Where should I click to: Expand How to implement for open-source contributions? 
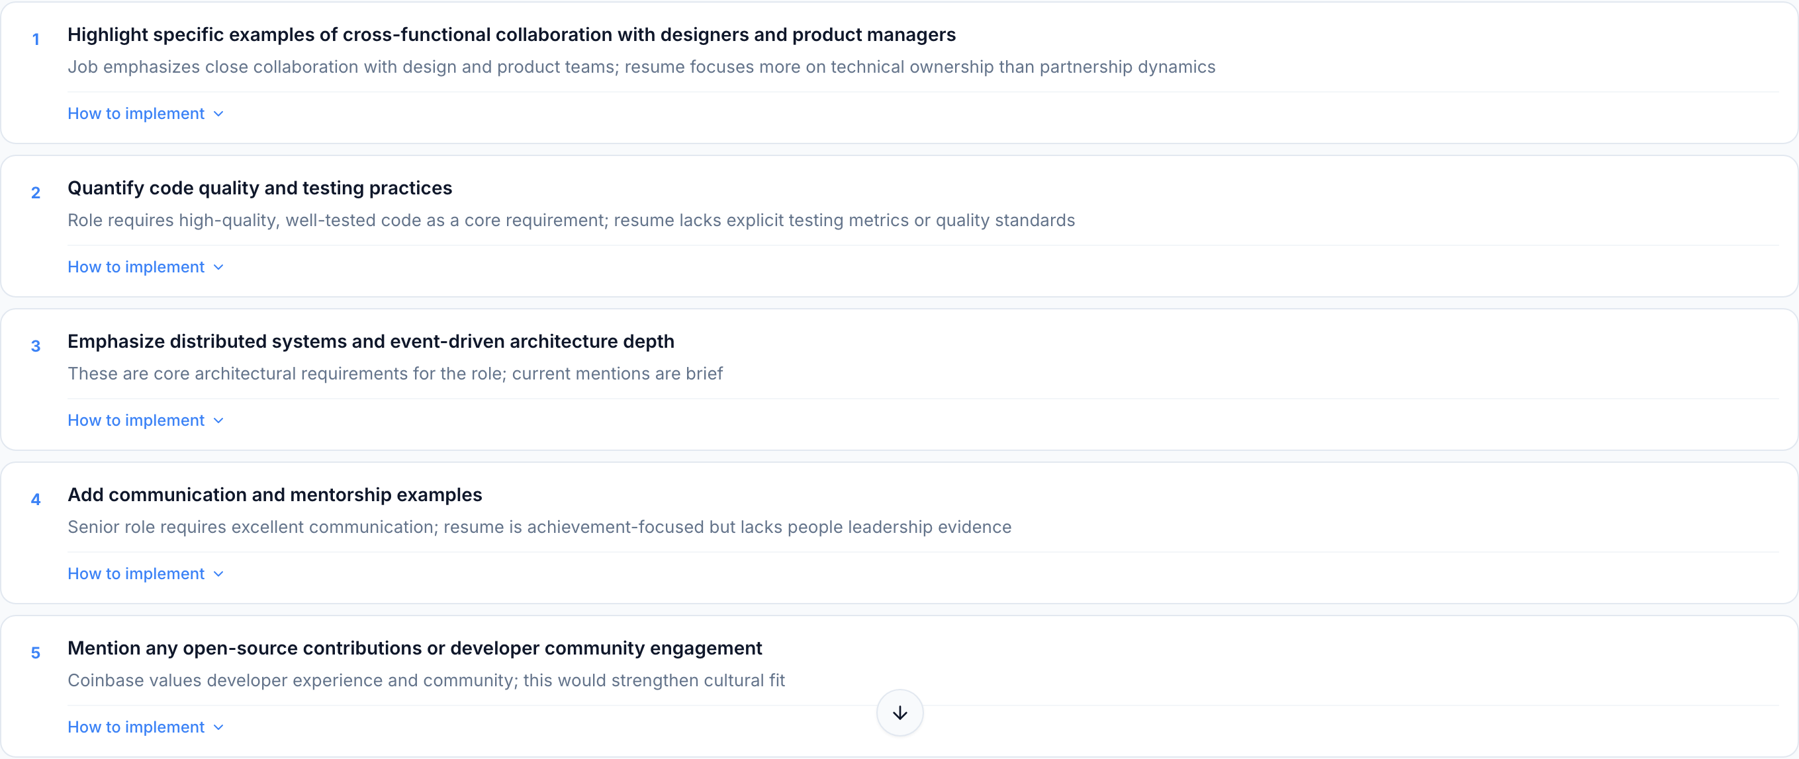(136, 727)
